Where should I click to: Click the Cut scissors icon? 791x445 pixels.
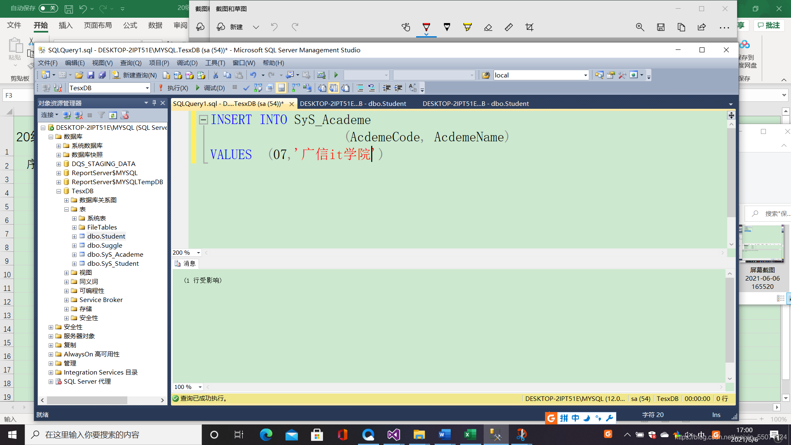coord(215,75)
